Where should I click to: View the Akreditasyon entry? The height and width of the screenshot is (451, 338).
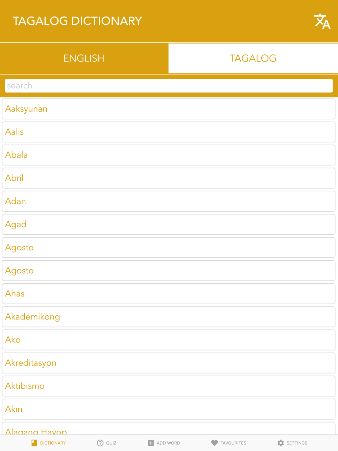pyautogui.click(x=169, y=363)
